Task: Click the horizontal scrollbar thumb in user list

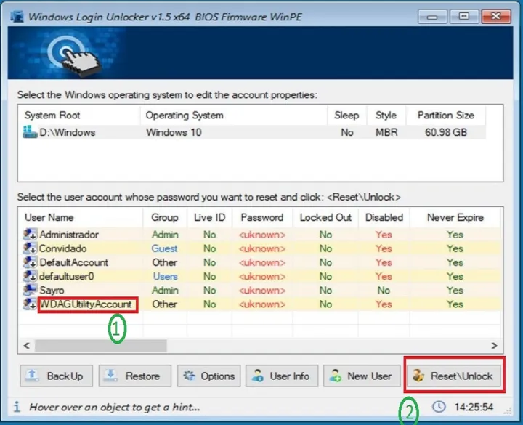Action: (101, 346)
